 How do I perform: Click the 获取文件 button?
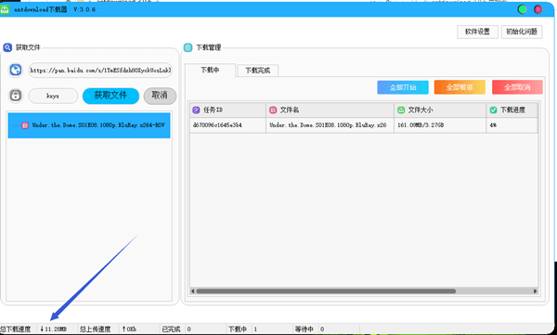coord(110,96)
